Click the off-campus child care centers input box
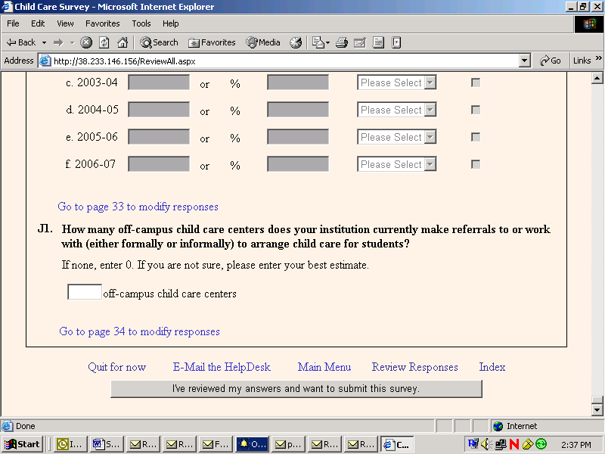The width and height of the screenshot is (605, 454). pos(85,292)
